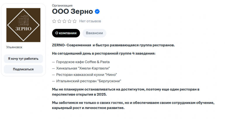Choose the third rating star
Image resolution: width=225 pixels, height=119 pixels.
(64, 21)
